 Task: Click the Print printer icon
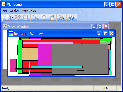coord(61,17)
